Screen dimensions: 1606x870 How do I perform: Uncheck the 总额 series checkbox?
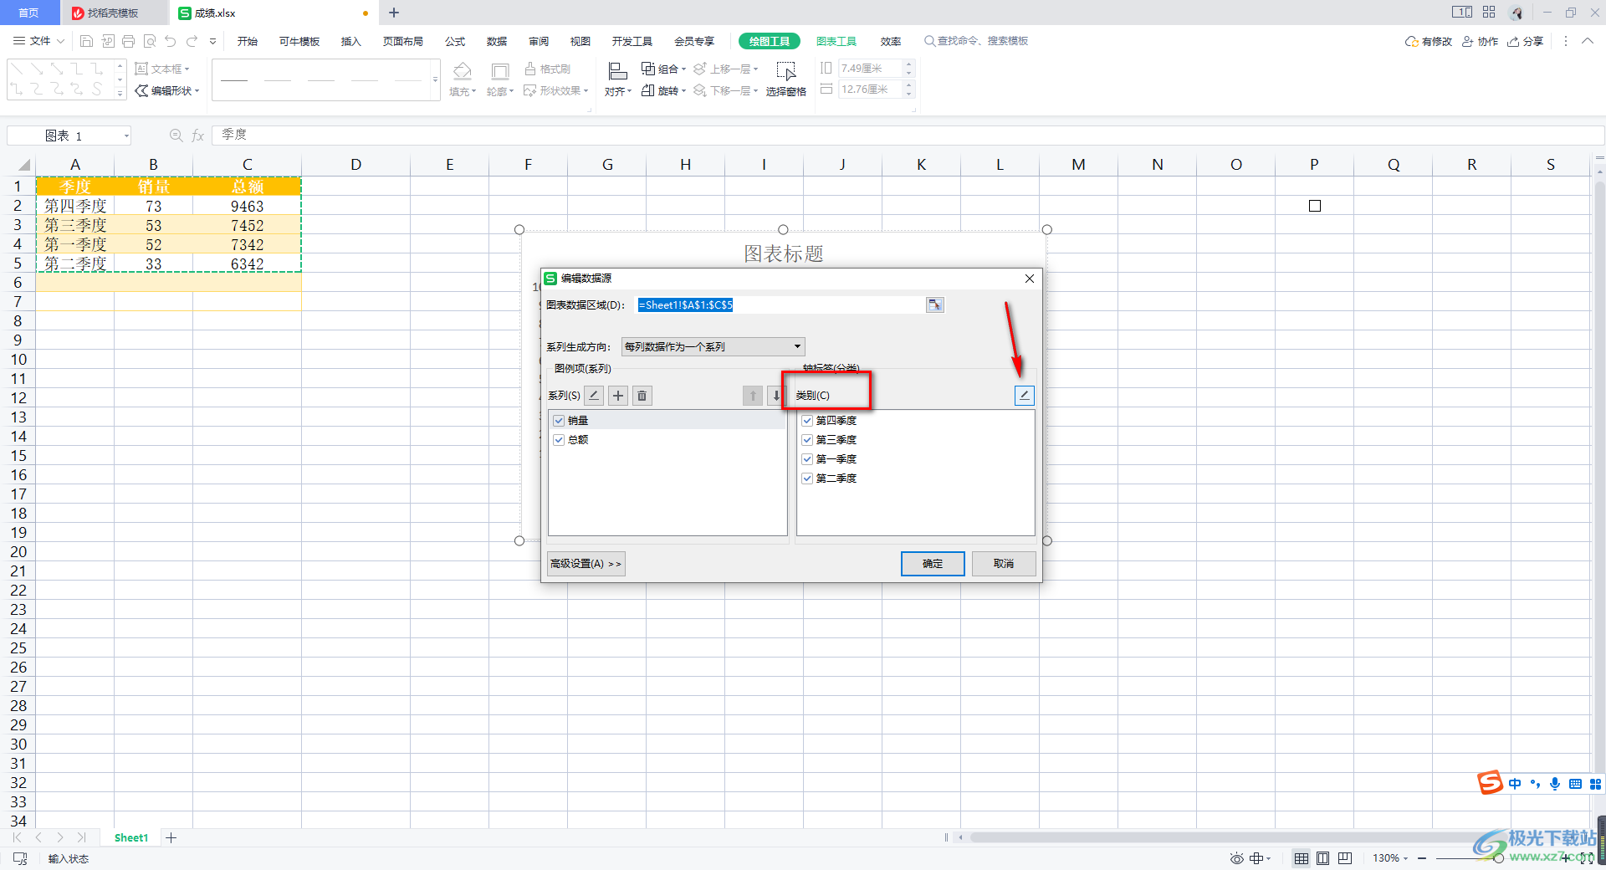point(559,440)
